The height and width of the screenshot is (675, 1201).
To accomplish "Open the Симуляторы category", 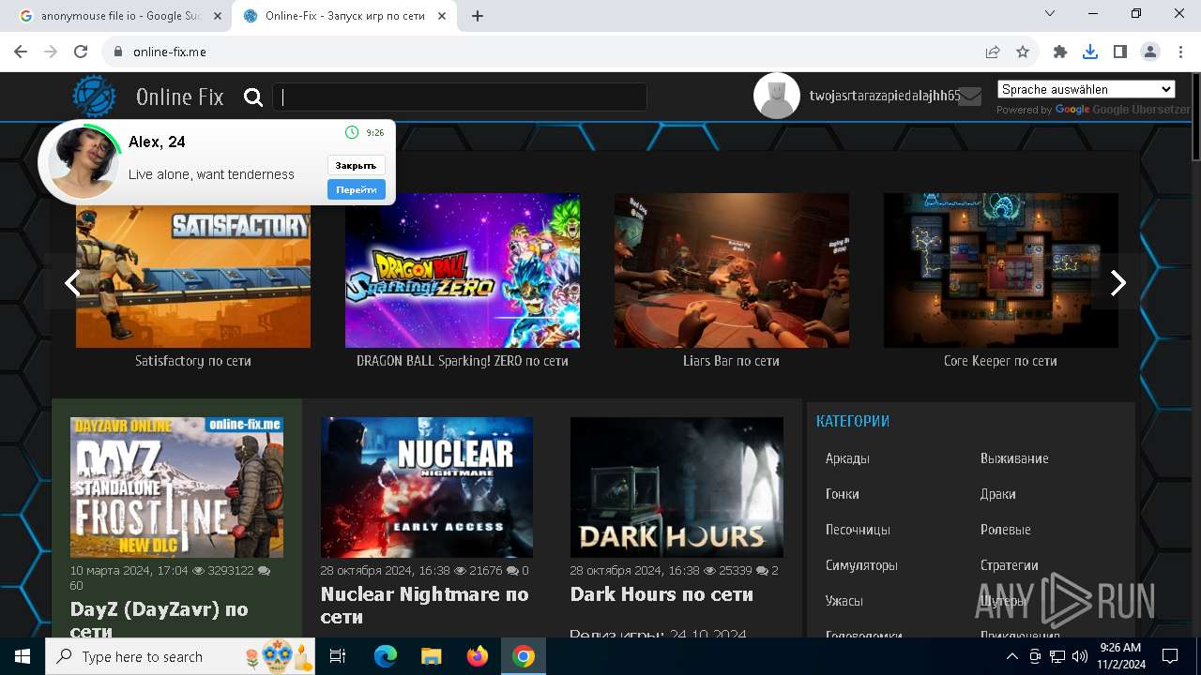I will coord(861,565).
